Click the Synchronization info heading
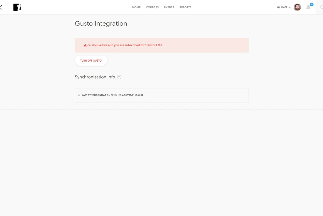The width and height of the screenshot is (323, 216). [95, 77]
